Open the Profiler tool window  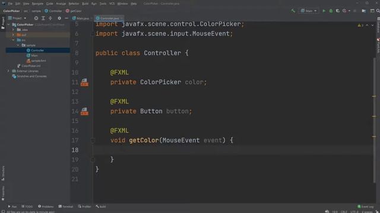pyautogui.click(x=84, y=206)
